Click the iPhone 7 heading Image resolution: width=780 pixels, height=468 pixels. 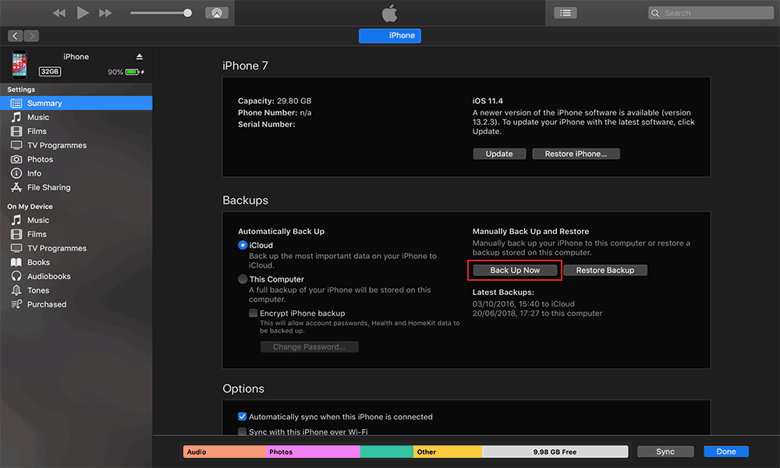pyautogui.click(x=245, y=66)
